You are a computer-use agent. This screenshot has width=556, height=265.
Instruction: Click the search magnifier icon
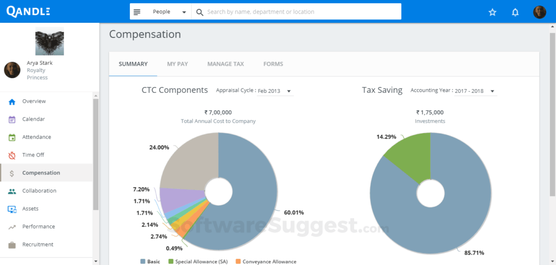[200, 12]
